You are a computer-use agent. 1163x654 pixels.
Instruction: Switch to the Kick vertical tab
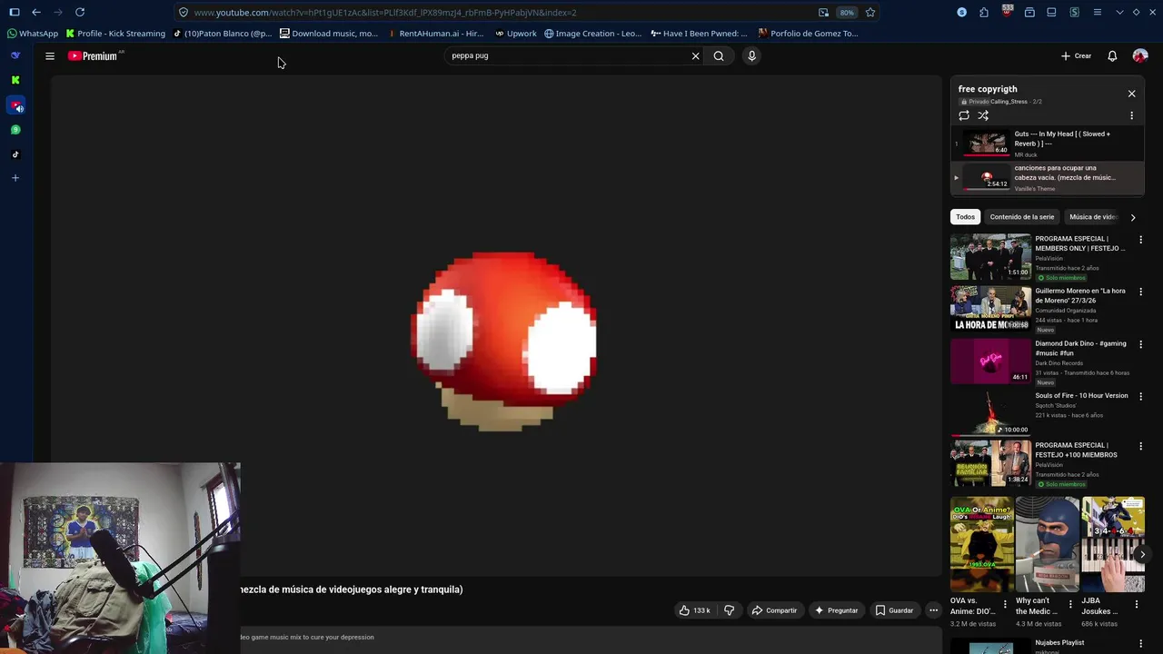(15, 80)
